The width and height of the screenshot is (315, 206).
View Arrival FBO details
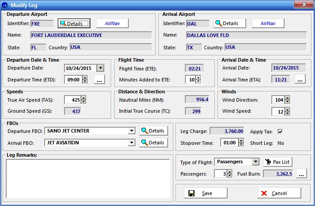154,143
